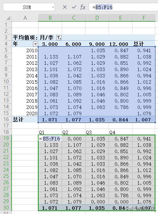Click the pivot column header 9.000
The width and height of the screenshot is (158, 214).
click(97, 44)
